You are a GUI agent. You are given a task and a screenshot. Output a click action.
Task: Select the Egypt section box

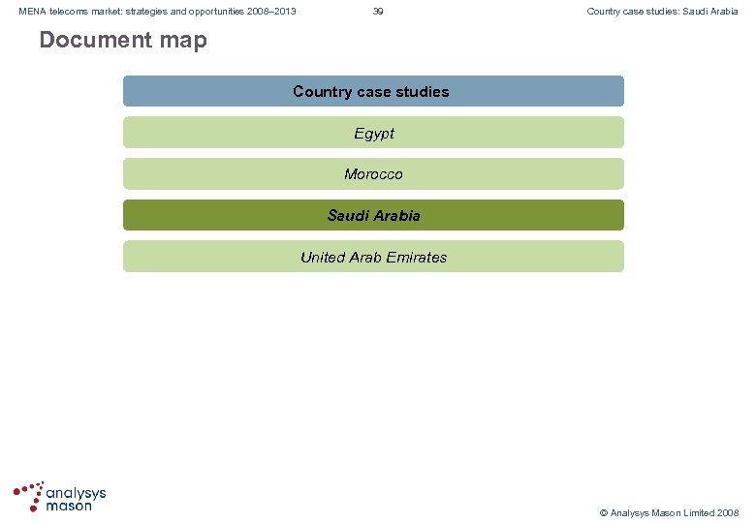pos(373,133)
